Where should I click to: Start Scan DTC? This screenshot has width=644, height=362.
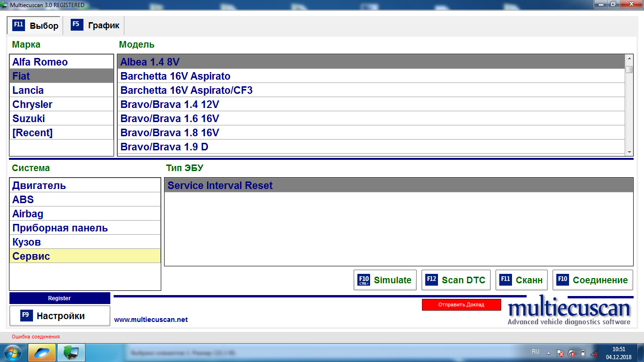(456, 280)
